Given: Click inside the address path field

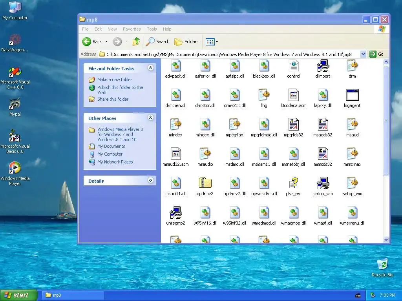Looking at the screenshot, I should [229, 54].
